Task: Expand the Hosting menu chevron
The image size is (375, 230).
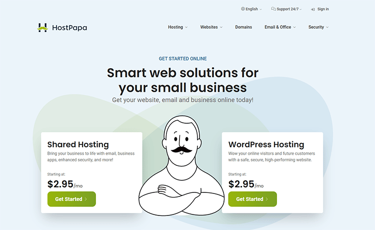Action: click(186, 28)
